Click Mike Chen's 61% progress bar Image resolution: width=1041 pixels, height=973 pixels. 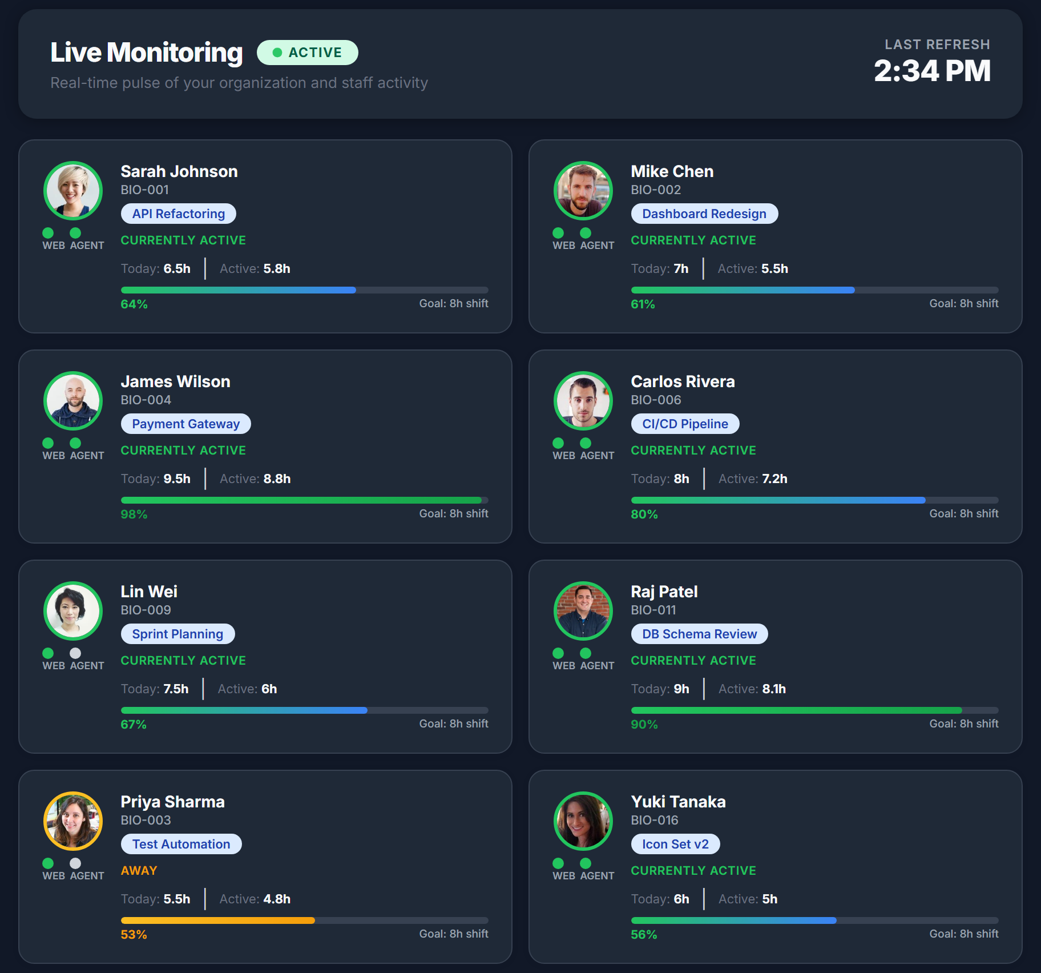815,290
